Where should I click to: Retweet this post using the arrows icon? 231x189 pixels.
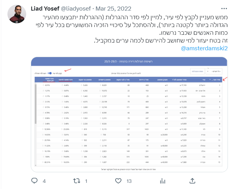click(x=76, y=180)
